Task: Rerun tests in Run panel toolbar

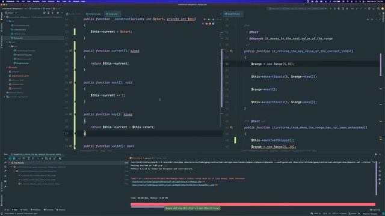Action: click(5, 158)
